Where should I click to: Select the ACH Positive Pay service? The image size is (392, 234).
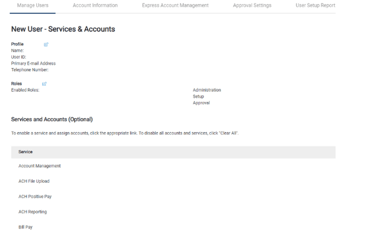[x=35, y=197]
